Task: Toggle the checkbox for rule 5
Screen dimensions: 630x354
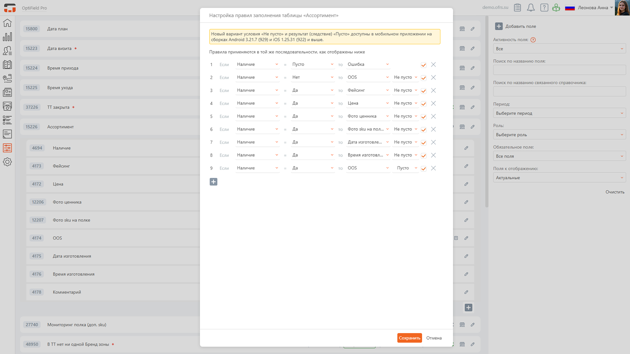Action: click(423, 117)
